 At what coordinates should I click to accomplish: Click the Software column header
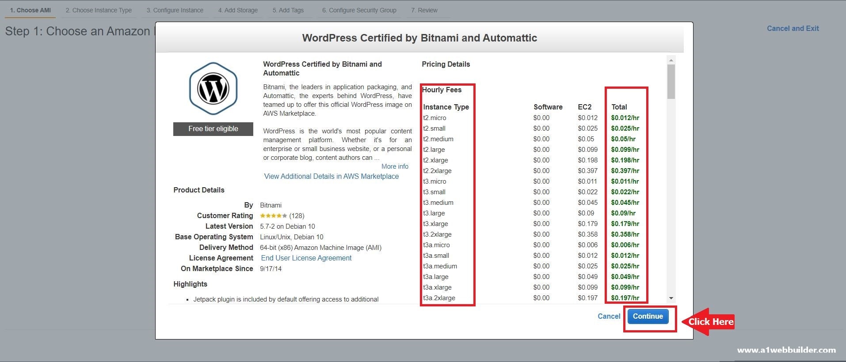pos(548,107)
